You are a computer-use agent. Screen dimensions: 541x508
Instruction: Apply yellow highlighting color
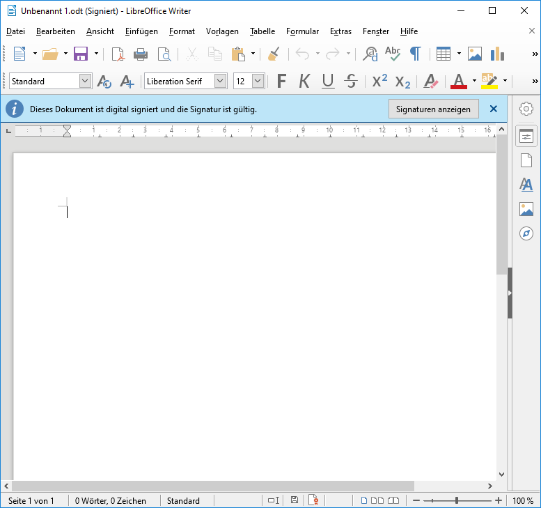click(x=489, y=82)
